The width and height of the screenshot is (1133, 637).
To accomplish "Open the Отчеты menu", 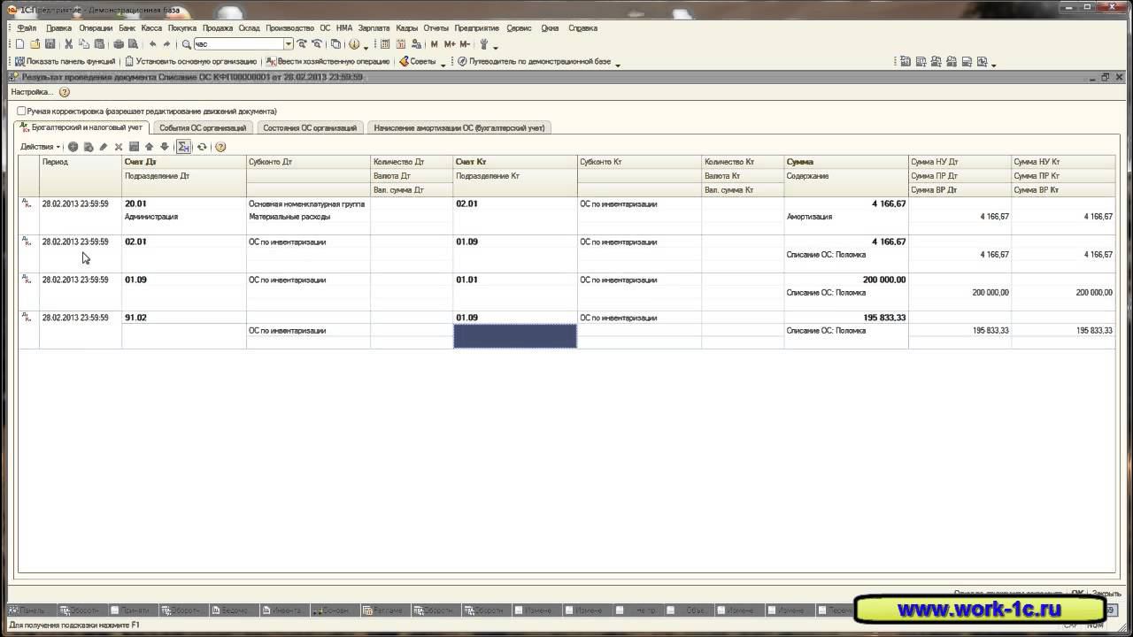I will coord(436,28).
